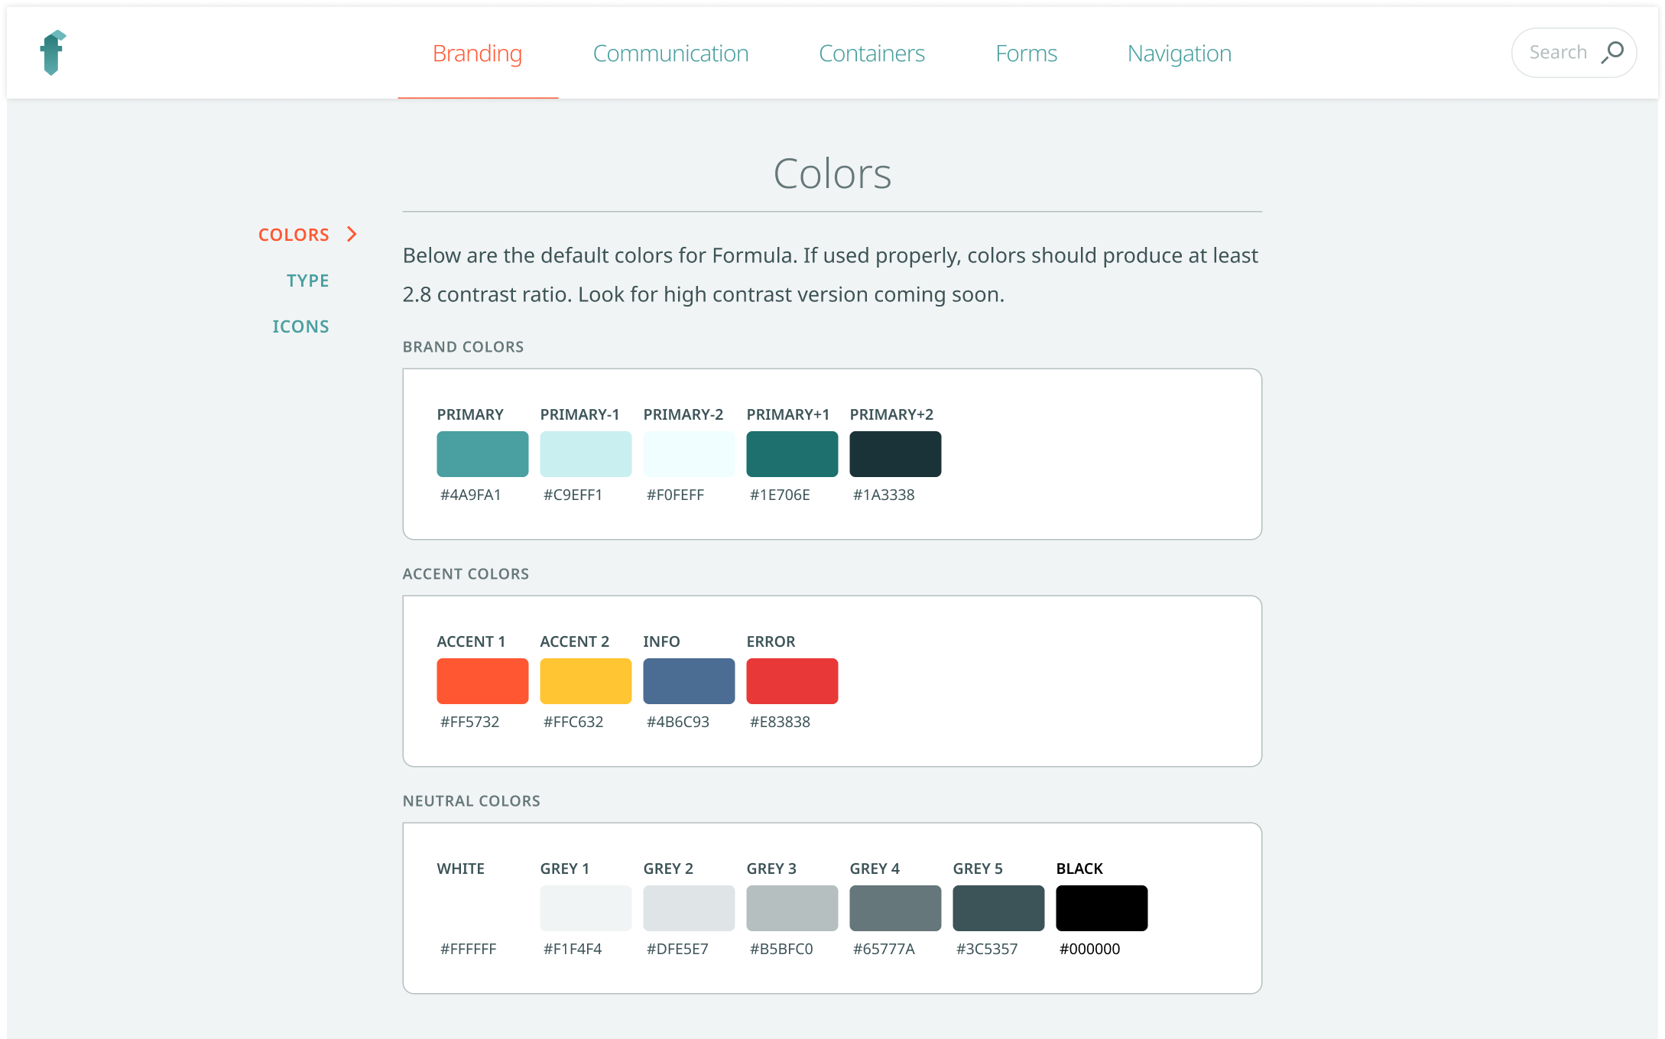Select the BLACK swatch #000000
The width and height of the screenshot is (1665, 1039).
(x=1102, y=908)
